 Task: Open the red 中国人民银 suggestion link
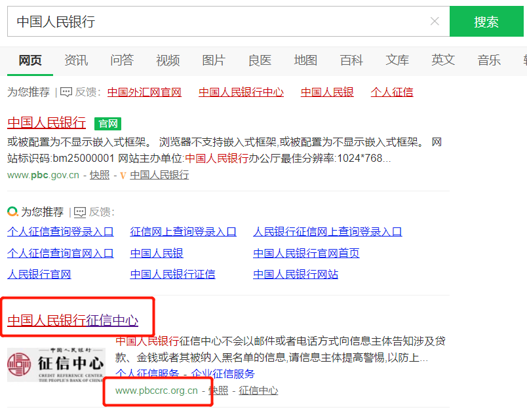click(327, 92)
